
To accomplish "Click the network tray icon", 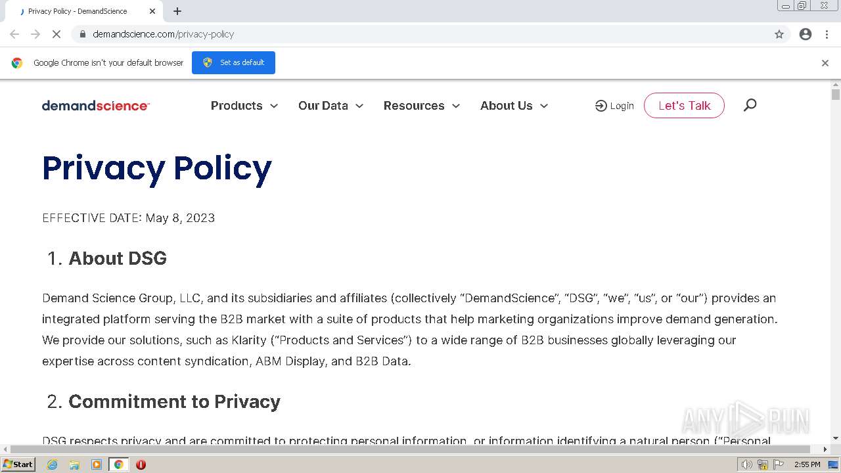I will point(763,464).
